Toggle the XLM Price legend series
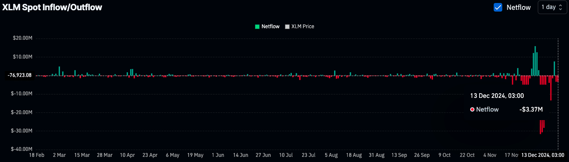This screenshot has height=162, width=569. pyautogui.click(x=299, y=27)
